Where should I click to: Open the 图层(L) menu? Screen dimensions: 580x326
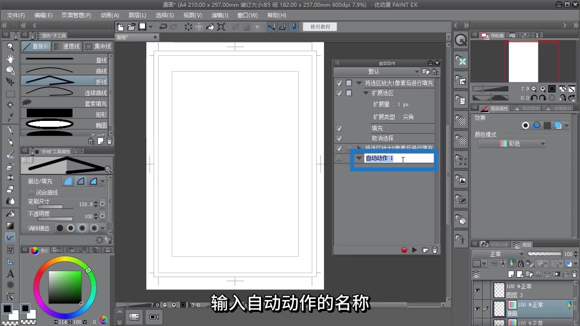[x=137, y=15]
